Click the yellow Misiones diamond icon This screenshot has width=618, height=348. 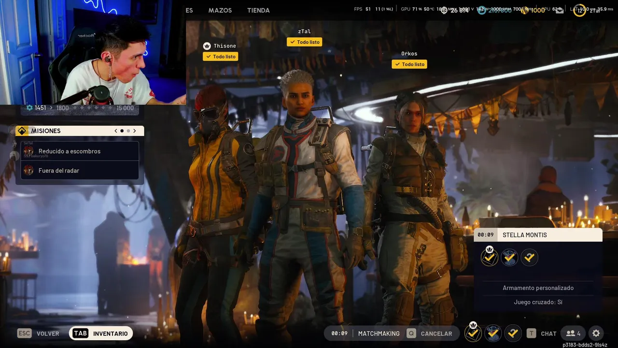22,131
